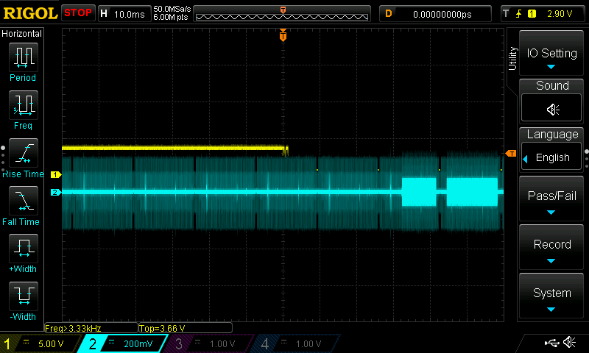
Task: Choose the Fall Time measurement icon
Action: pyautogui.click(x=23, y=201)
